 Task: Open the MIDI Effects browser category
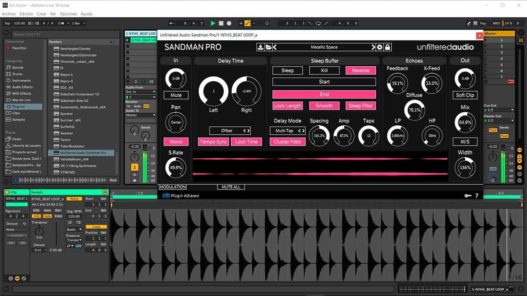pos(22,93)
